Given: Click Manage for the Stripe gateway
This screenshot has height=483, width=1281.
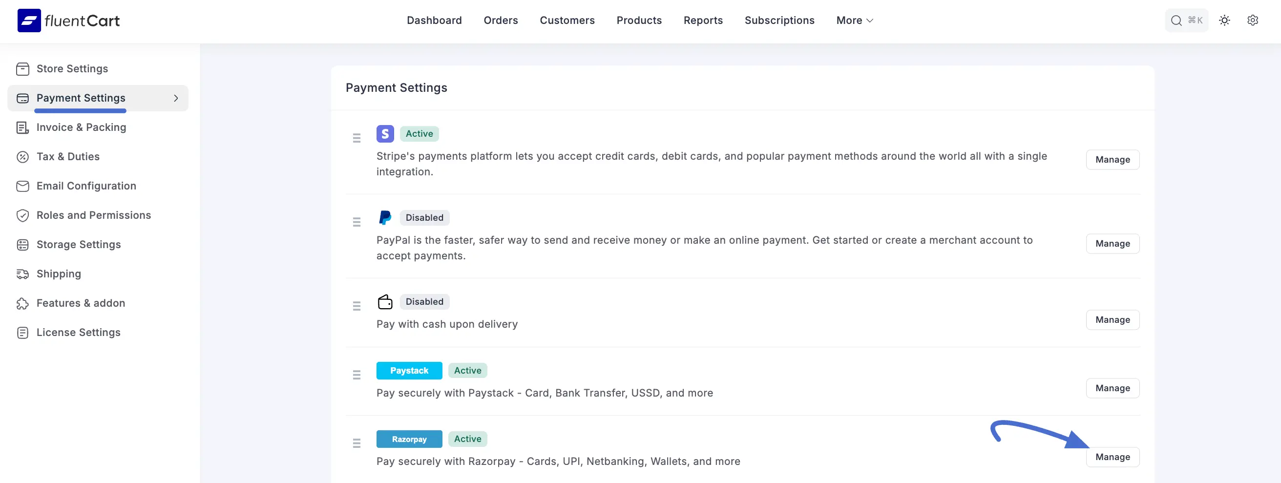Looking at the screenshot, I should [x=1113, y=159].
